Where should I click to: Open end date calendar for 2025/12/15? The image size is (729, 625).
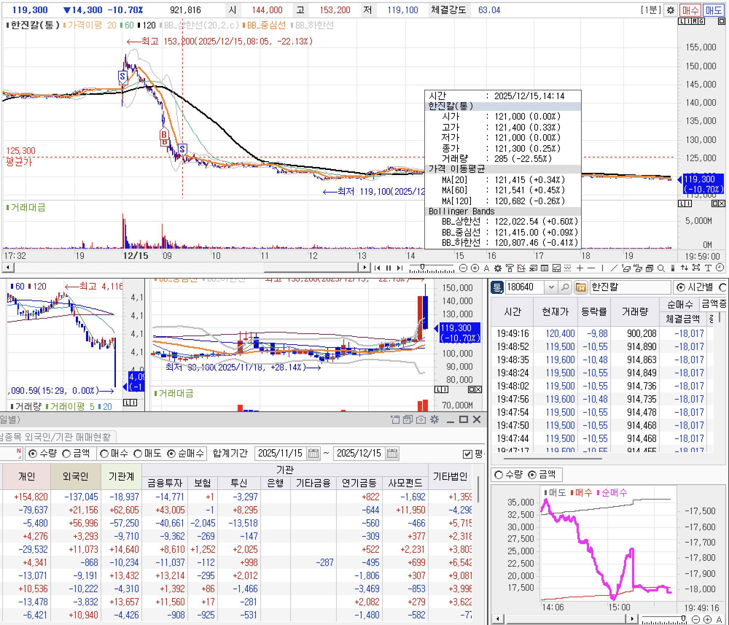click(x=392, y=454)
